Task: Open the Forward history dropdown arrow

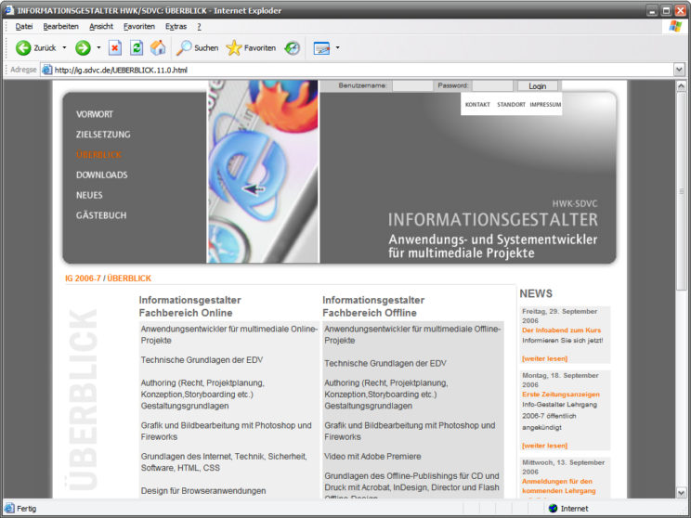Action: (98, 47)
